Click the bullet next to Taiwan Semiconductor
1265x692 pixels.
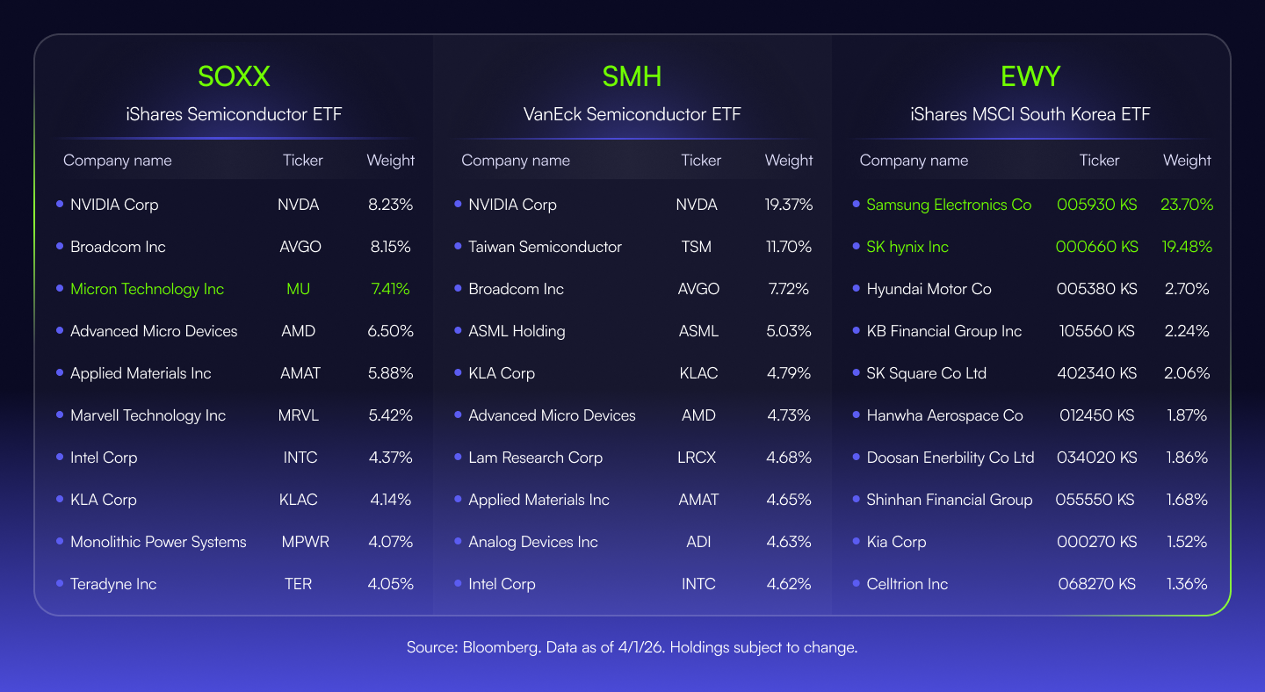tap(458, 247)
